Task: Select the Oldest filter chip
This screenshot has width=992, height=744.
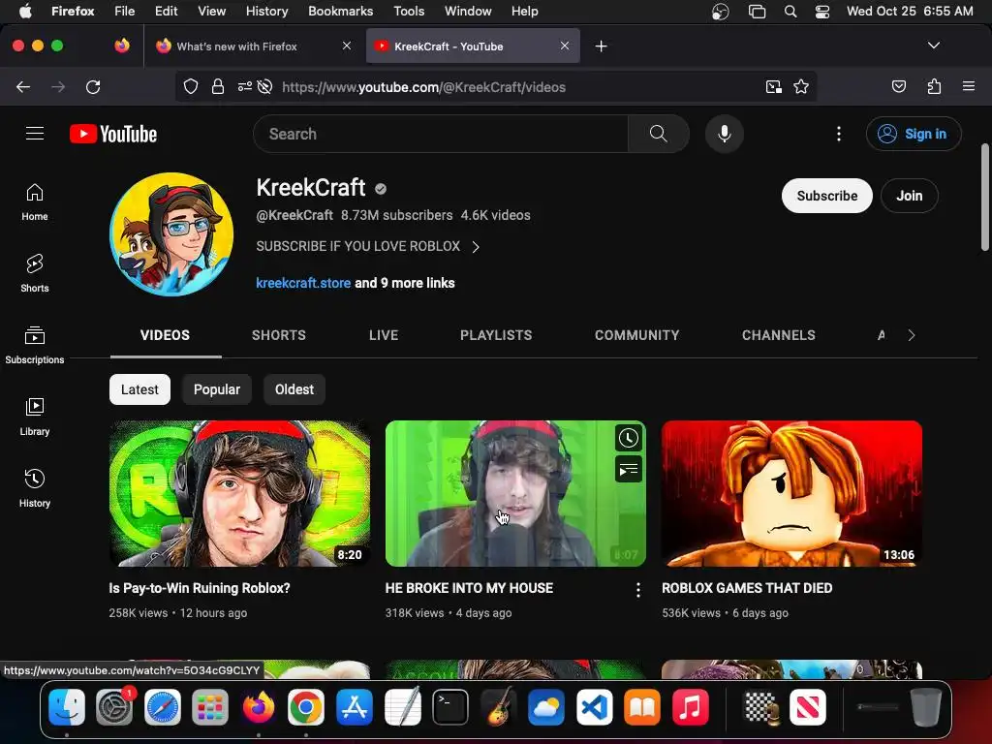Action: point(294,389)
